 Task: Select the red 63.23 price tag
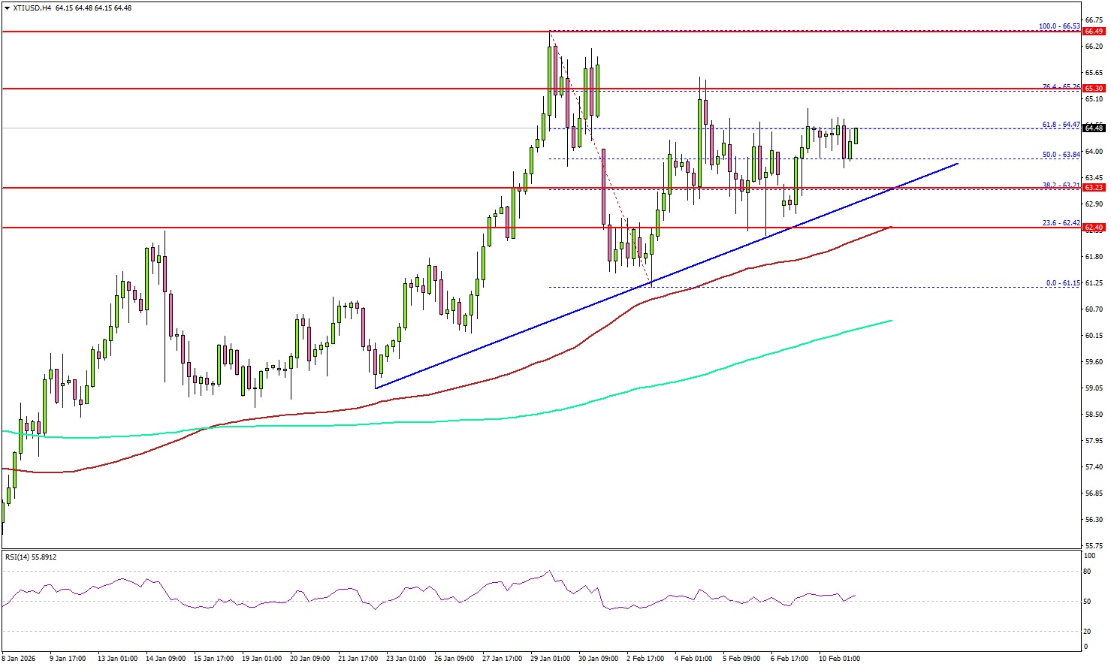[1094, 188]
